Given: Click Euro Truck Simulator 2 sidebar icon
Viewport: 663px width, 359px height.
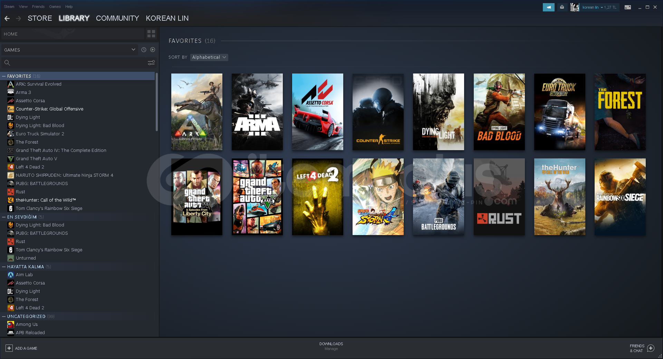Looking at the screenshot, I should [11, 134].
